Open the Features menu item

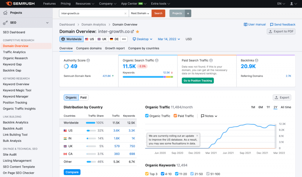click(49, 4)
